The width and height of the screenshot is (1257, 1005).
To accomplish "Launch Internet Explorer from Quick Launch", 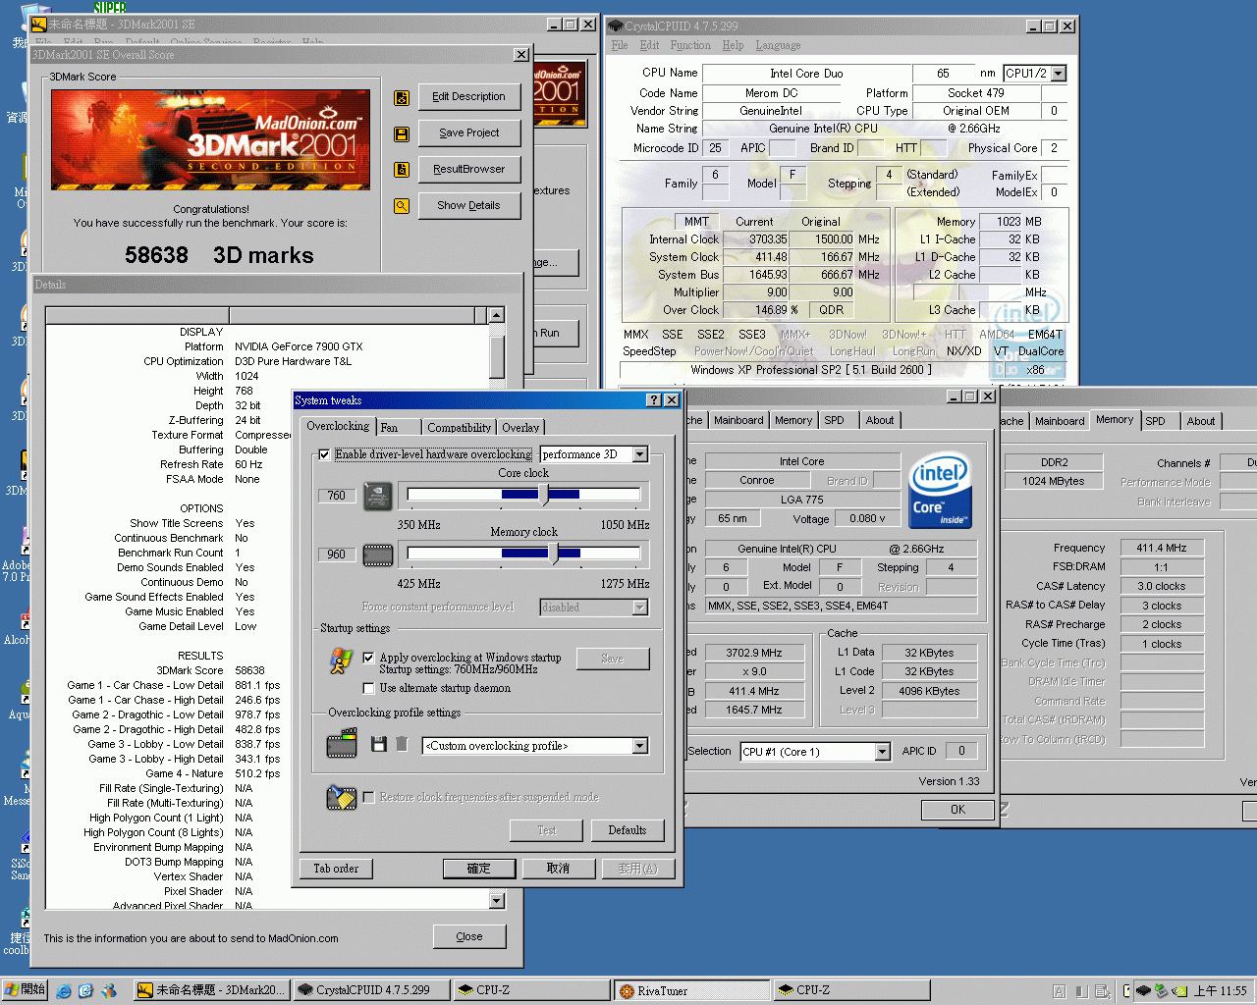I will pos(64,991).
